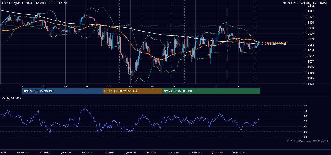Click RSI scale value 50

305,121
